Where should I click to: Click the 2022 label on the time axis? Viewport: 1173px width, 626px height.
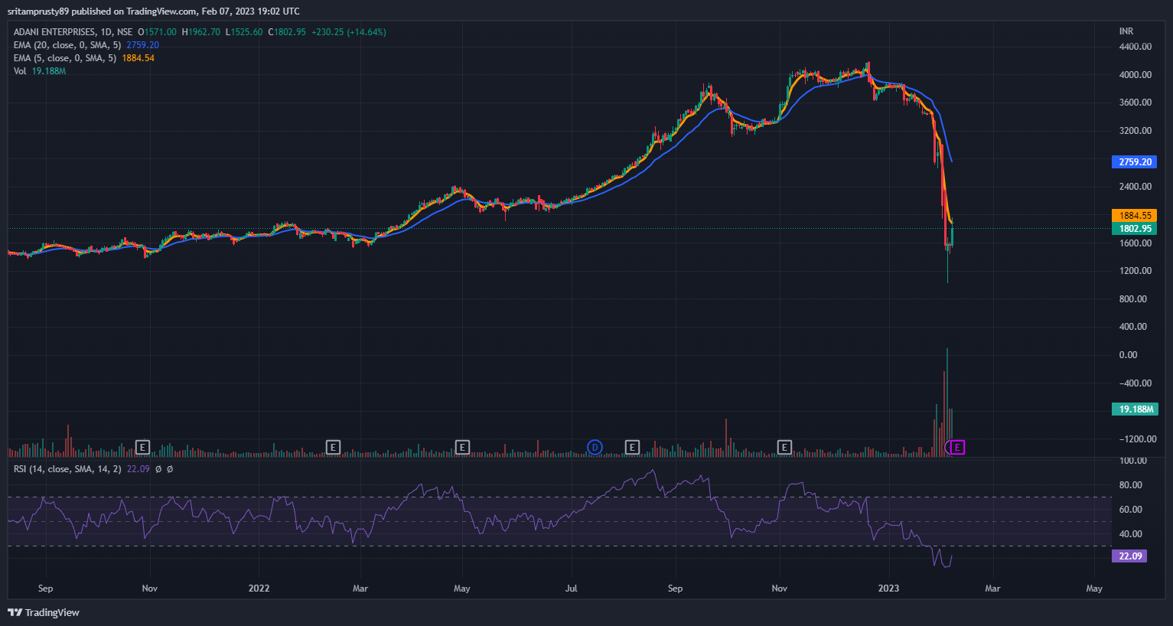[x=259, y=589]
